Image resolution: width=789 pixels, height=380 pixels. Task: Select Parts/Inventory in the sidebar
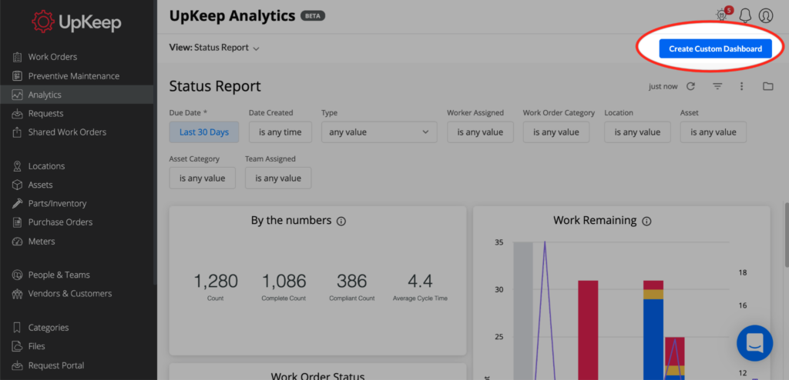57,204
